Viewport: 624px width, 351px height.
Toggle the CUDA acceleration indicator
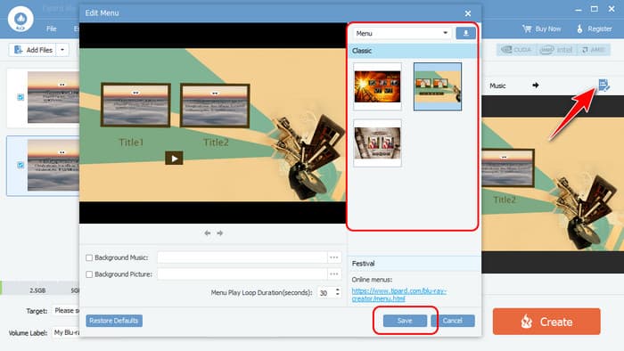[x=516, y=50]
